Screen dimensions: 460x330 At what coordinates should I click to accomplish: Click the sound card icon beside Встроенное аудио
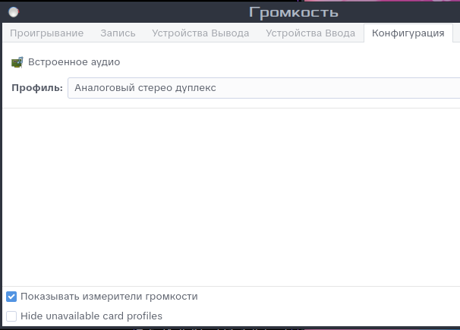(17, 62)
